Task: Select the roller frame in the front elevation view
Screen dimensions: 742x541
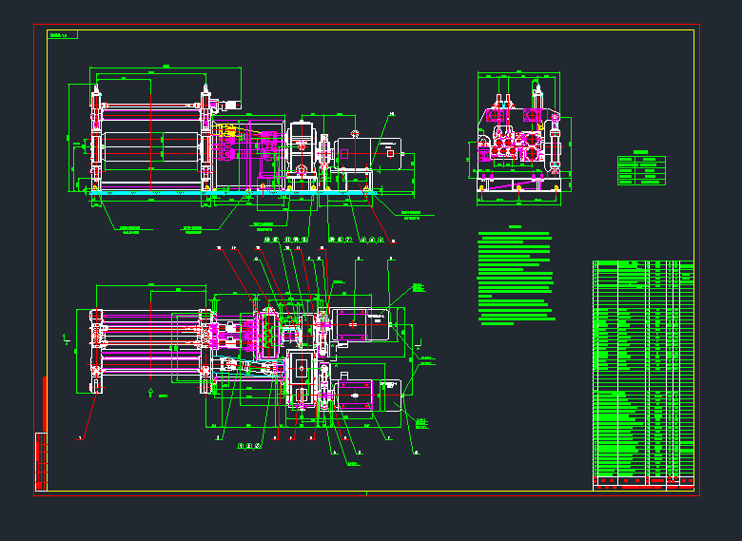Action: [x=150, y=141]
